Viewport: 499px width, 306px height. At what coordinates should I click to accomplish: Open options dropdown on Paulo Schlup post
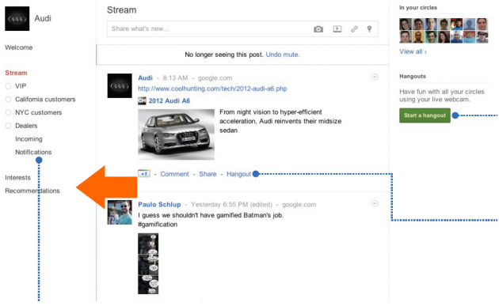(375, 203)
